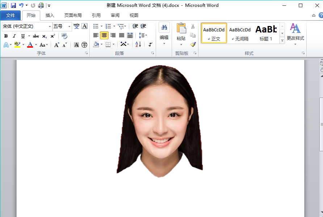The image size is (323, 217).
Task: Select the 正文 style
Action: click(214, 33)
